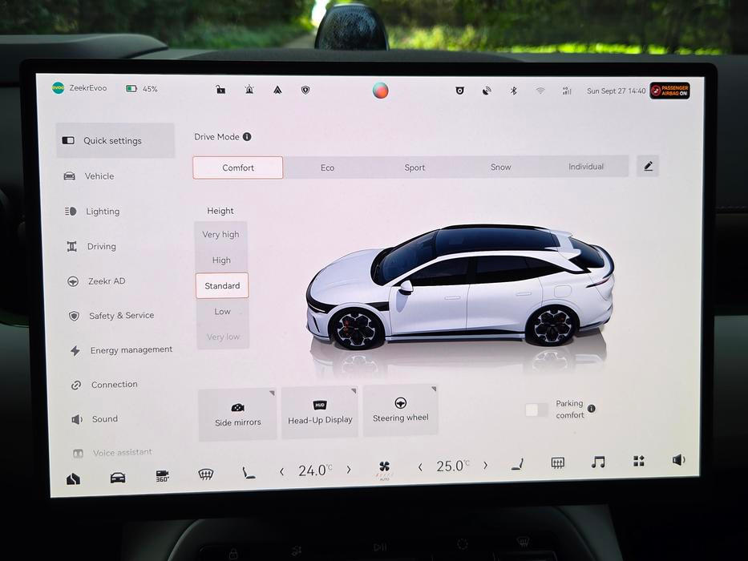
Task: Switch to Snow drive mode
Action: point(500,167)
